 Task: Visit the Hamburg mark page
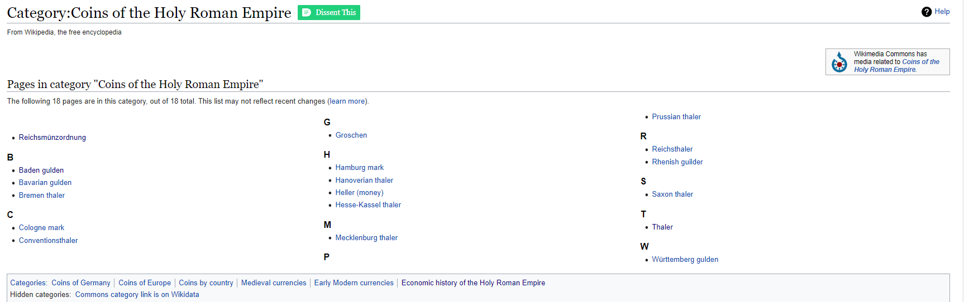click(x=359, y=168)
